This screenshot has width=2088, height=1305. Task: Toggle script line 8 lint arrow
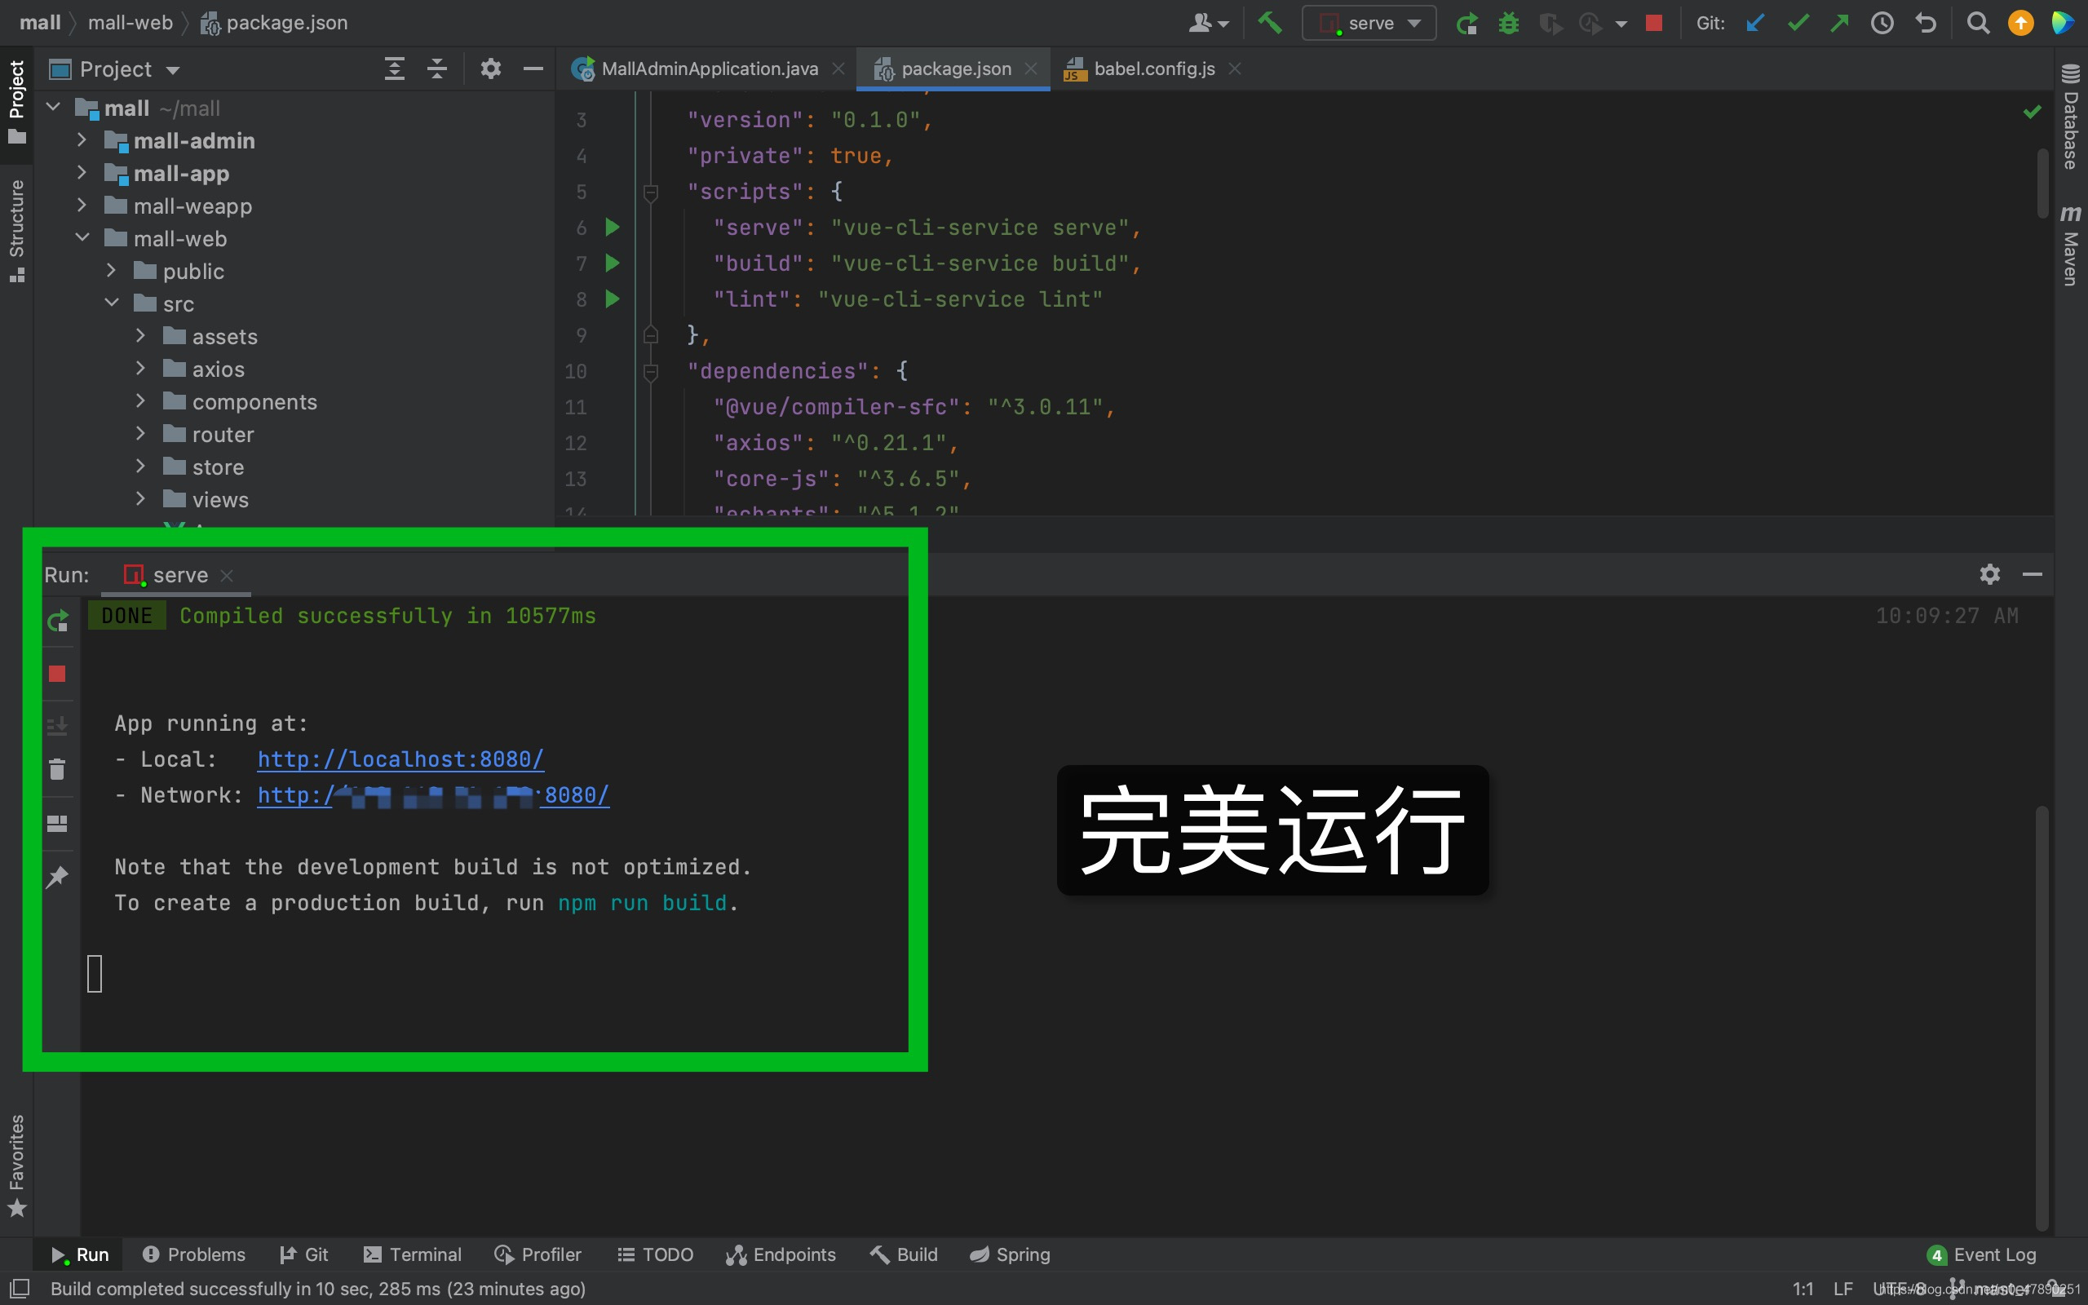[612, 298]
